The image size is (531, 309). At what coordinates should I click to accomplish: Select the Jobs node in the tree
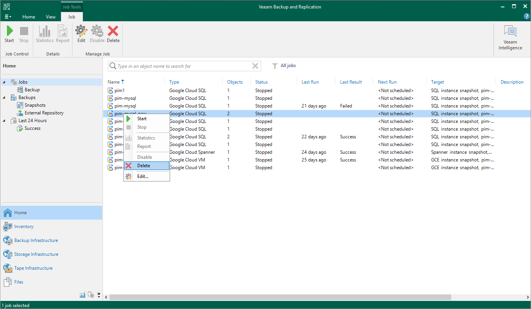(23, 82)
